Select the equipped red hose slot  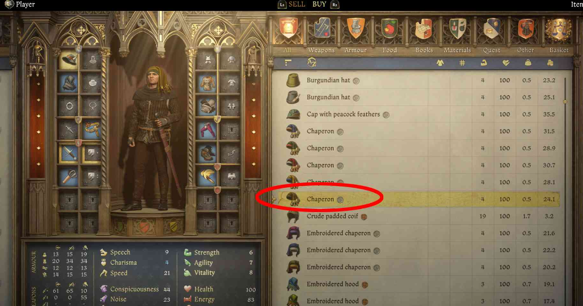coord(208,130)
